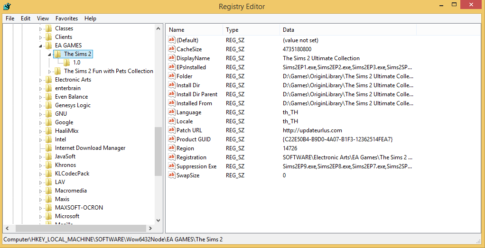Image resolution: width=485 pixels, height=248 pixels.
Task: Select the Macromedia key
Action: click(71, 191)
